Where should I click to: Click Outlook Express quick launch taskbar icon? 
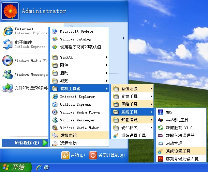[x=47, y=168]
